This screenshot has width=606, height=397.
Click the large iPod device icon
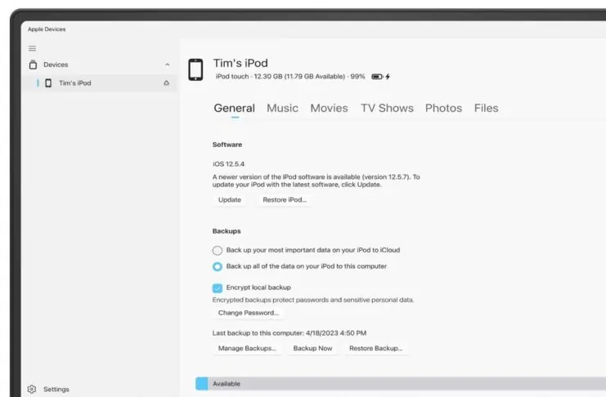[195, 69]
